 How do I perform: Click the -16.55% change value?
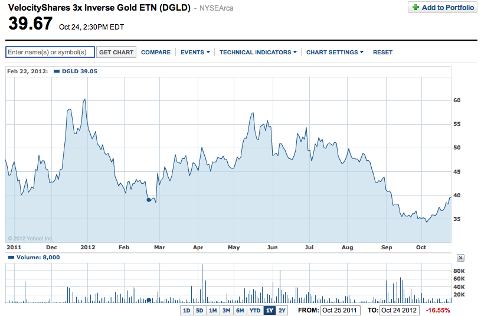pos(438,311)
